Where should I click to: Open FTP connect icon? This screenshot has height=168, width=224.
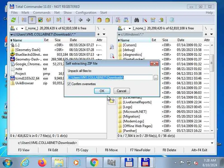click(x=118, y=20)
